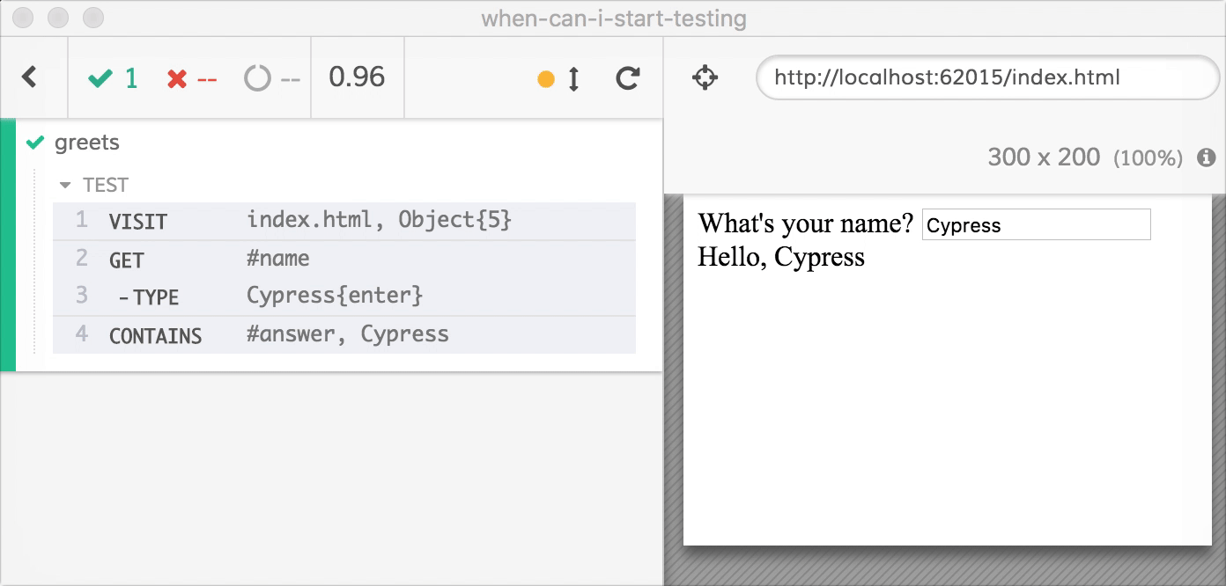Viewport: 1226px width, 586px height.
Task: Click the 0.96 test duration
Action: (x=357, y=77)
